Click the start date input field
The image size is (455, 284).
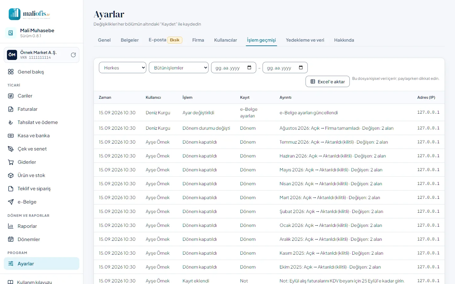234,68
